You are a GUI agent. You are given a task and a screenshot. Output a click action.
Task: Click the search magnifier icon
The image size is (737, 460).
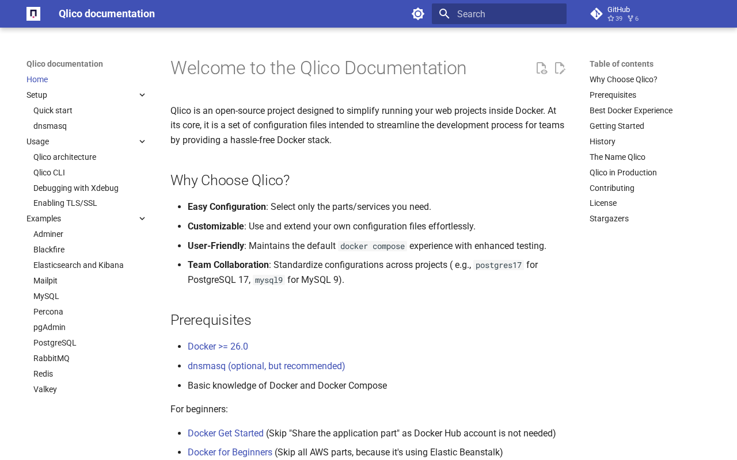(x=444, y=14)
